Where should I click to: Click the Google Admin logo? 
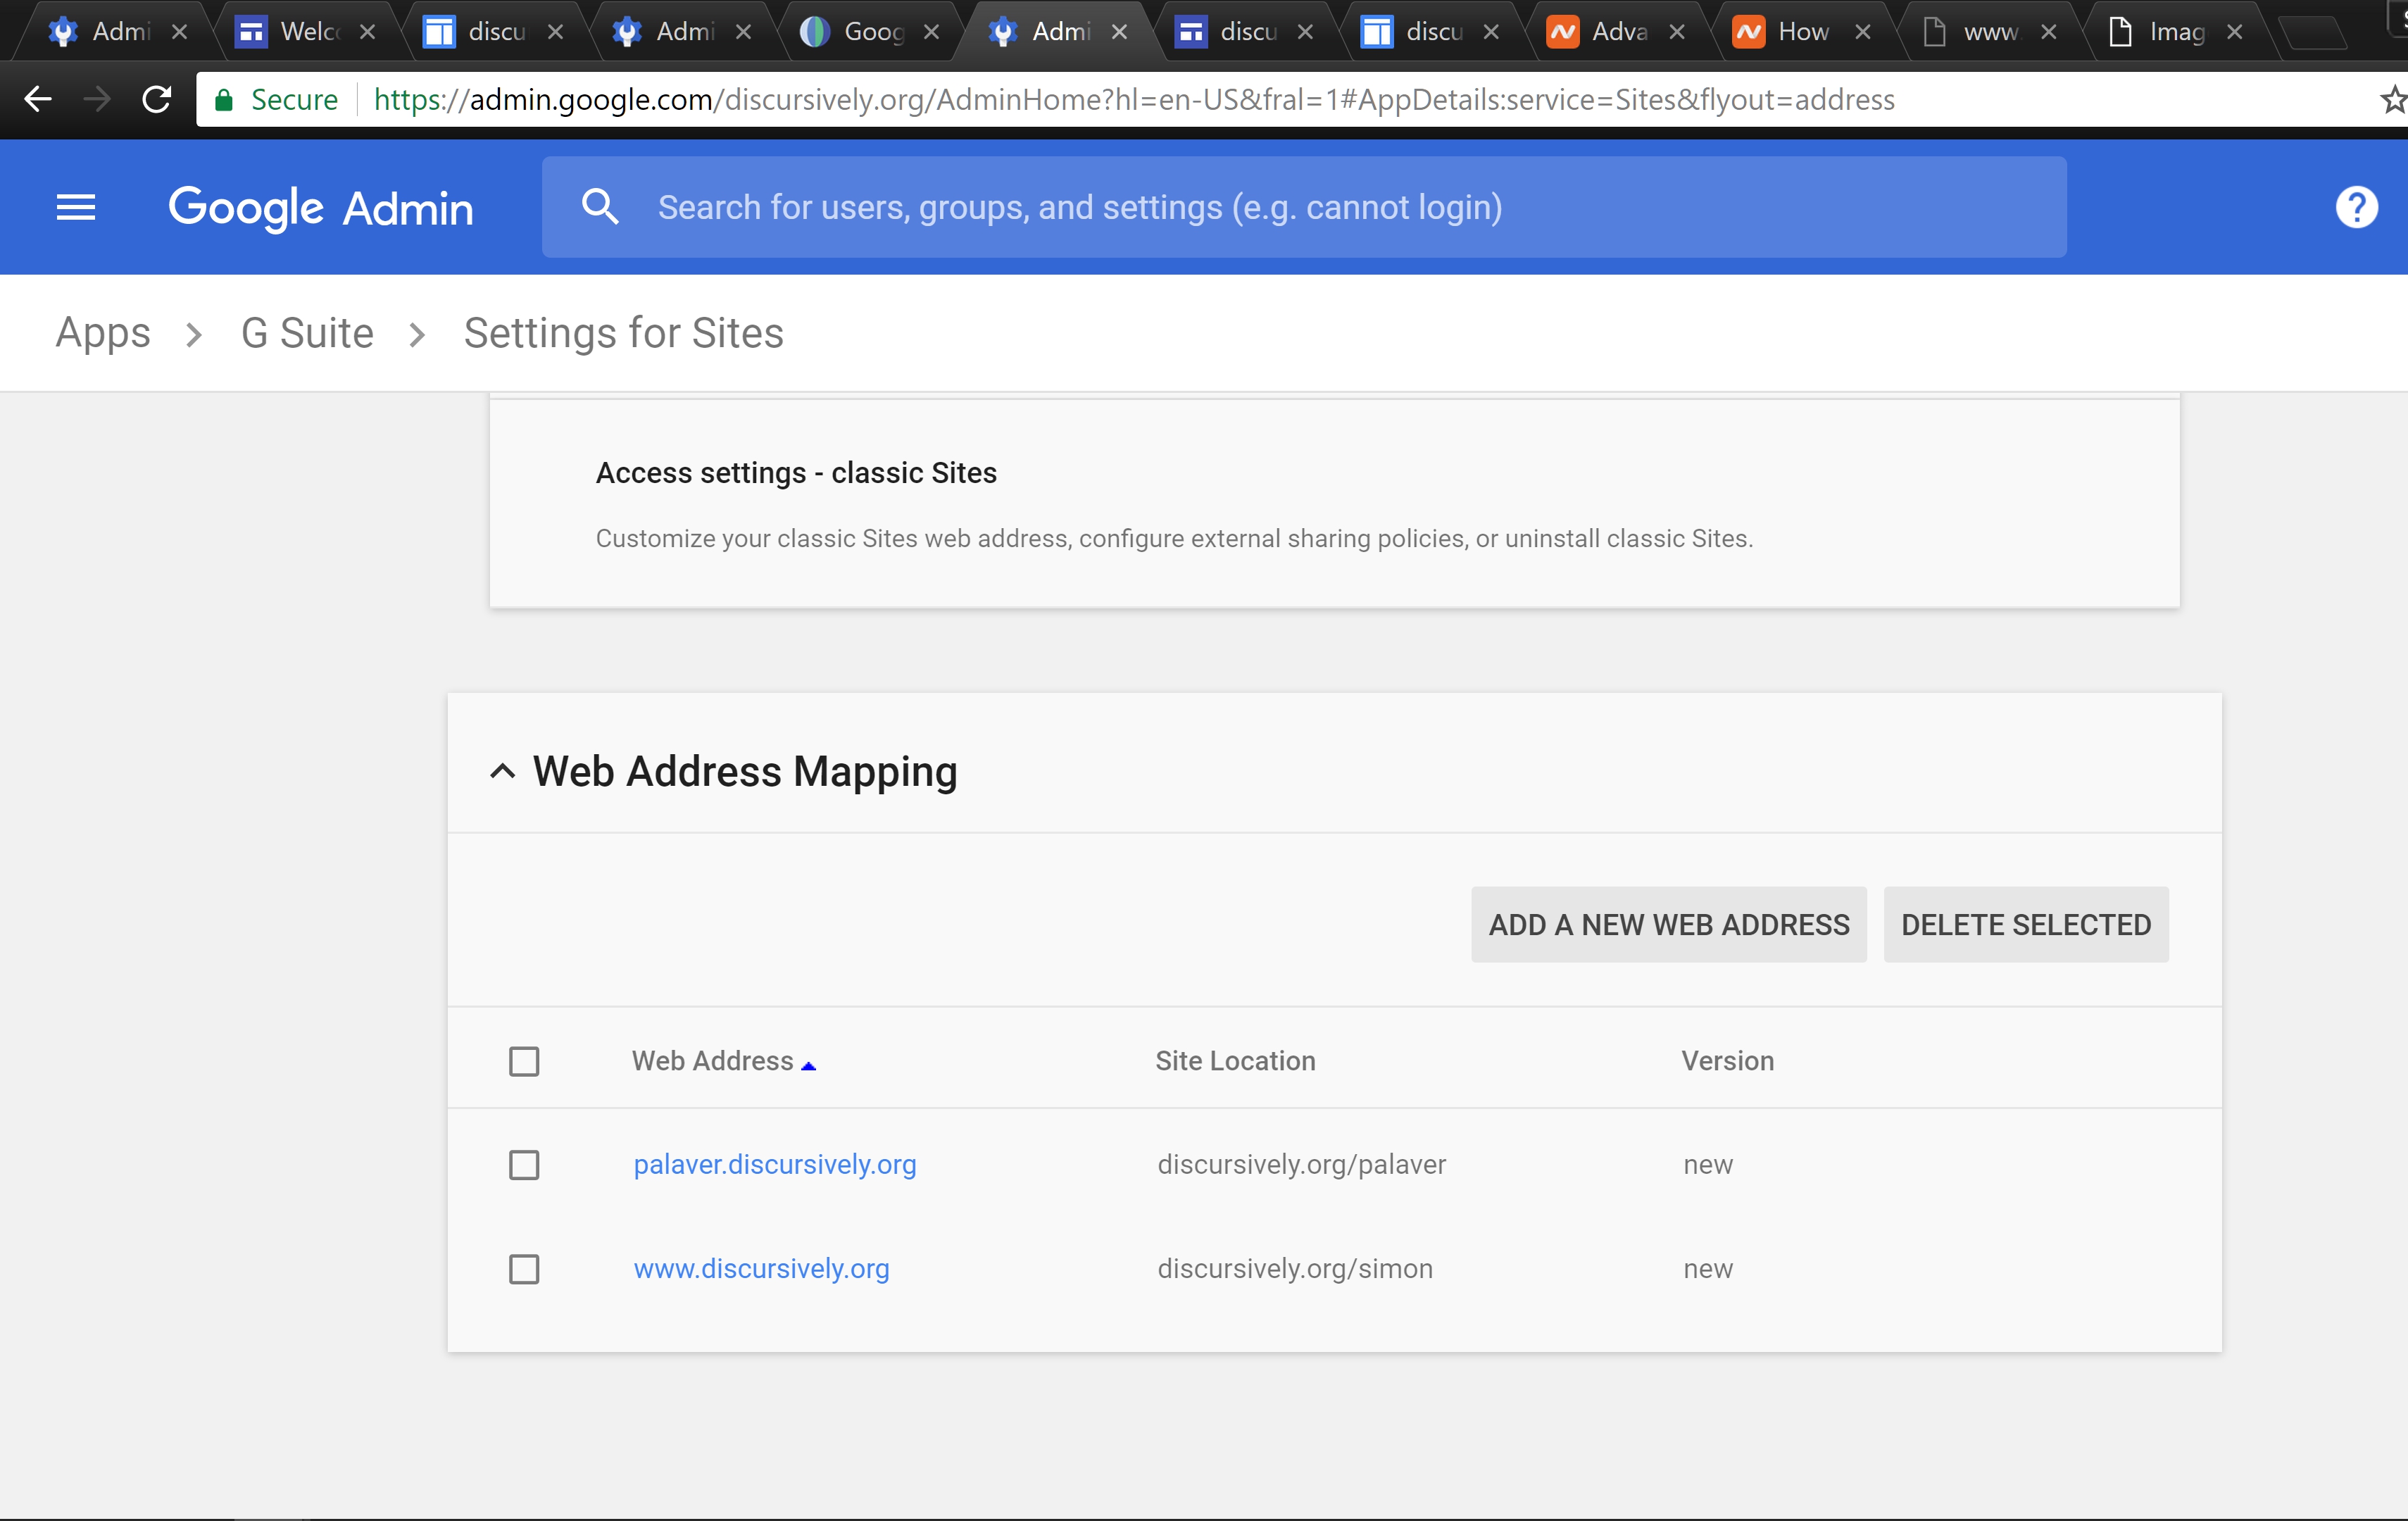click(320, 208)
